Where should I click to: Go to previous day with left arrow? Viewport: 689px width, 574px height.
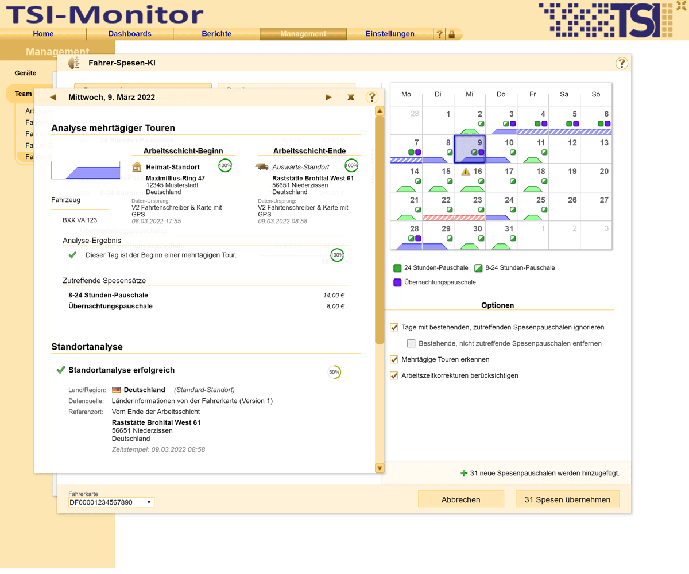click(53, 98)
